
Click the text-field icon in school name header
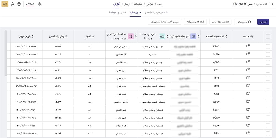pos(162,36)
